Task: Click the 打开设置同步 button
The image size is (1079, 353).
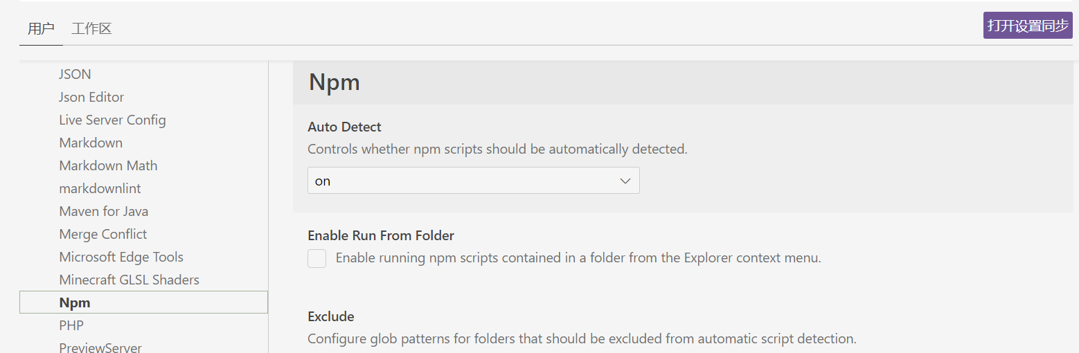Action: coord(1028,26)
